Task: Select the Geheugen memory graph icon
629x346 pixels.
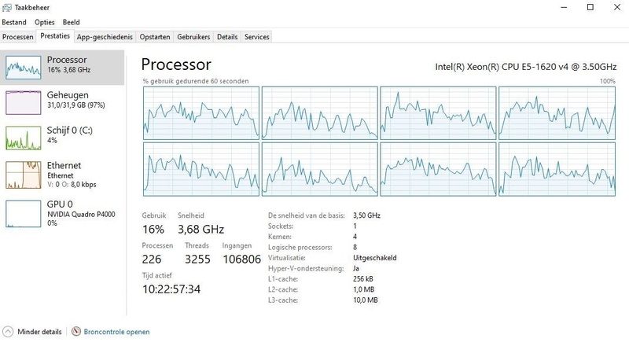Action: pos(23,102)
